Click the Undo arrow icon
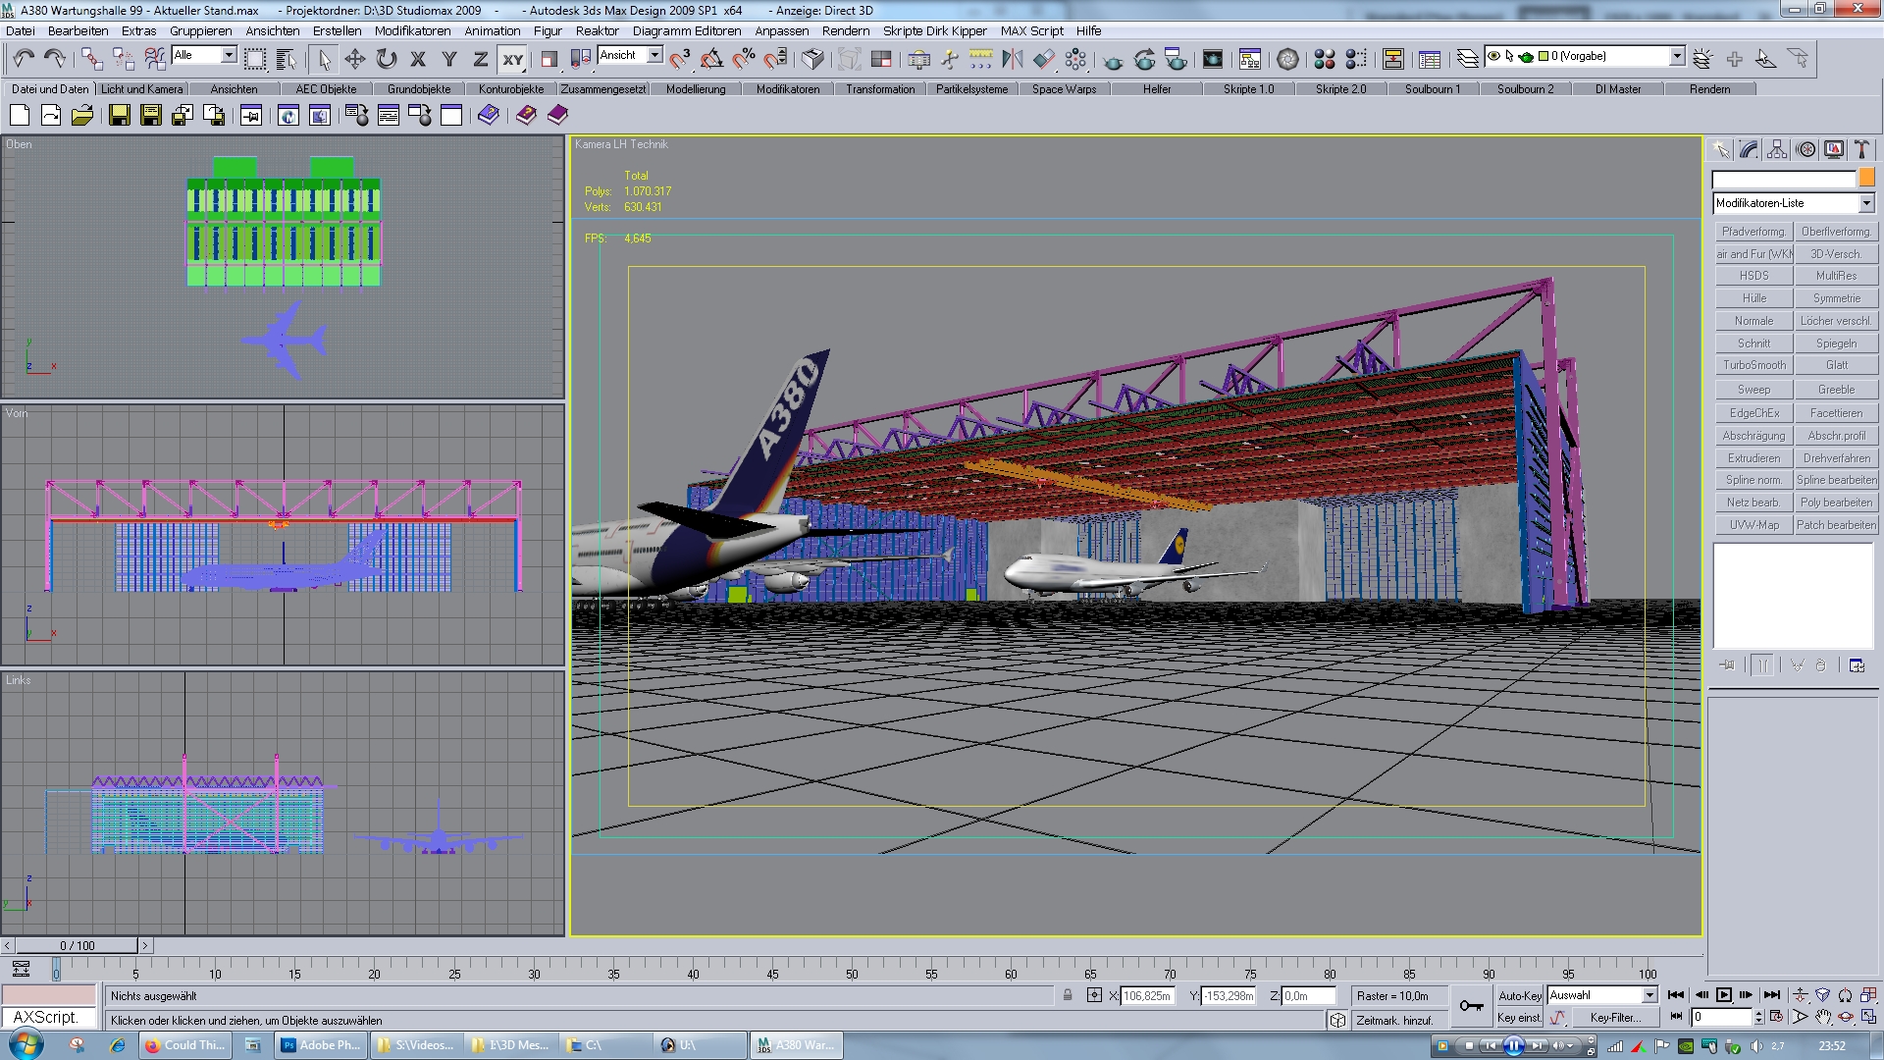The width and height of the screenshot is (1884, 1060). [x=24, y=59]
